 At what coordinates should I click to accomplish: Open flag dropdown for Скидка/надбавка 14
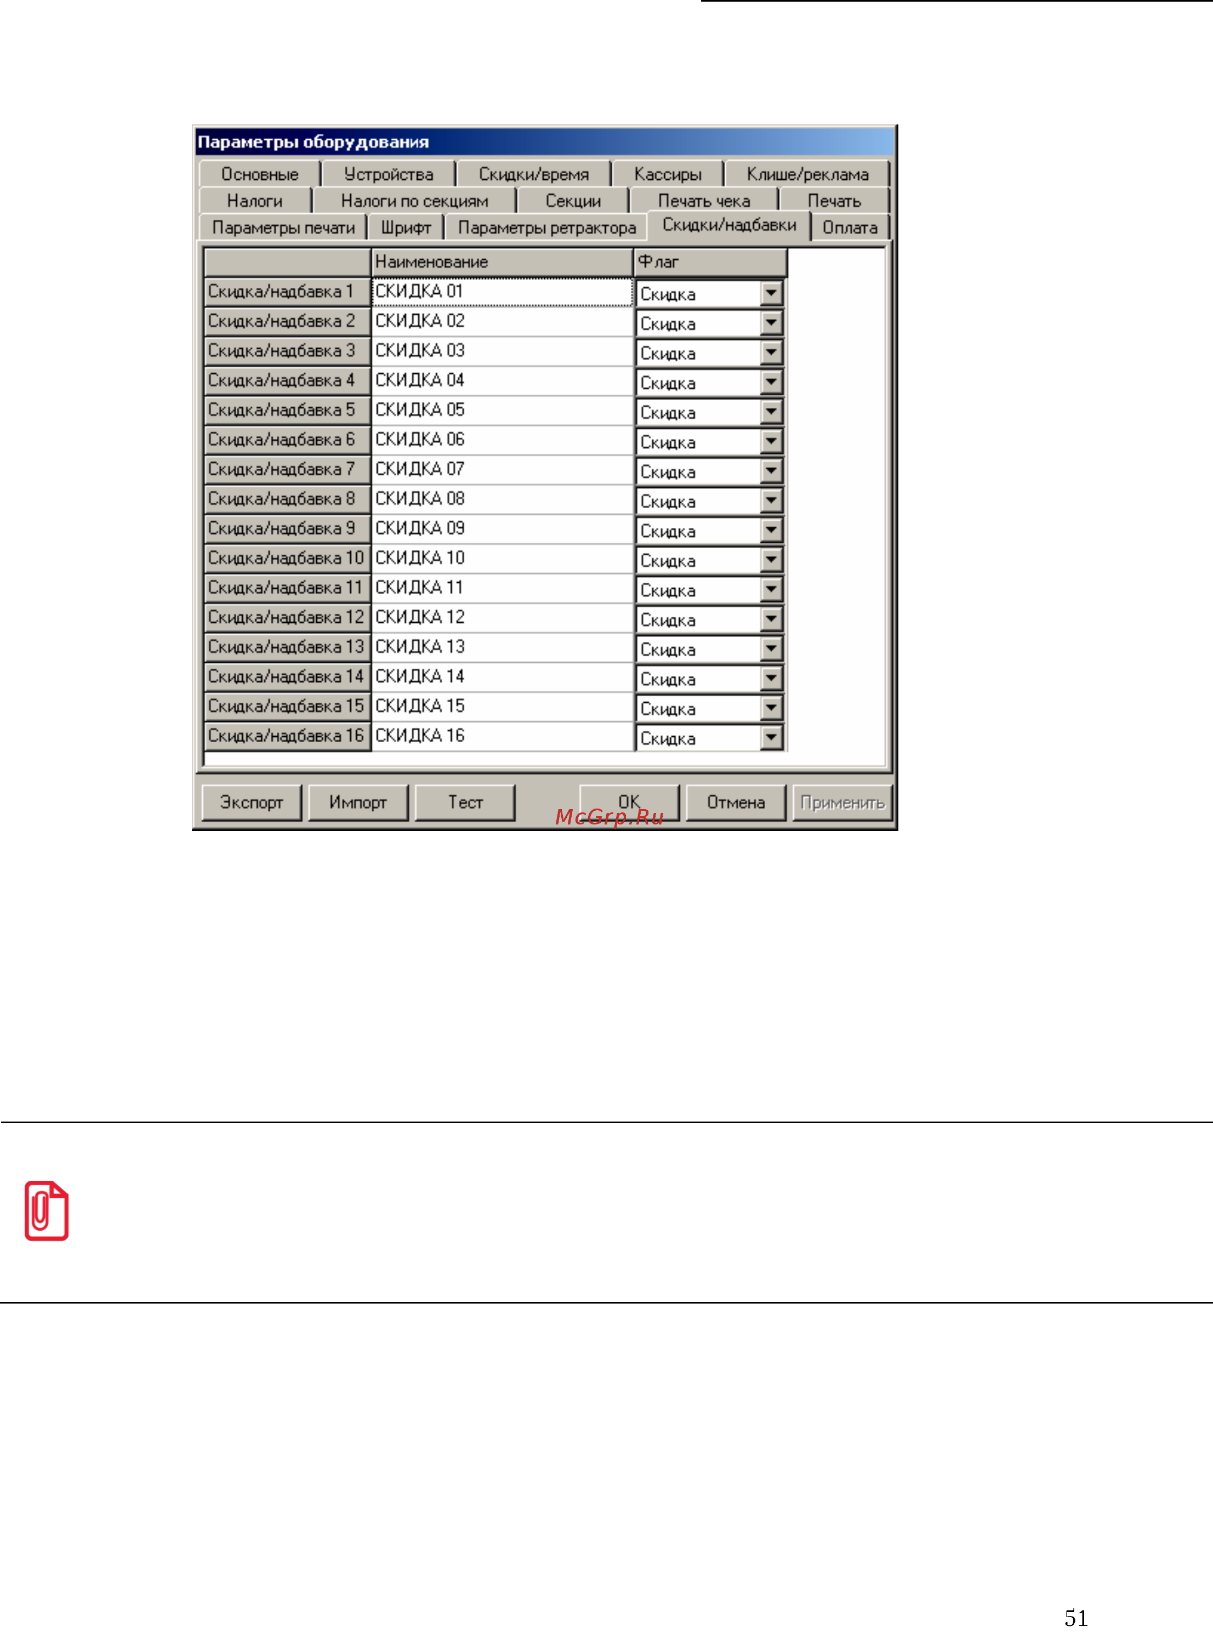click(x=771, y=679)
